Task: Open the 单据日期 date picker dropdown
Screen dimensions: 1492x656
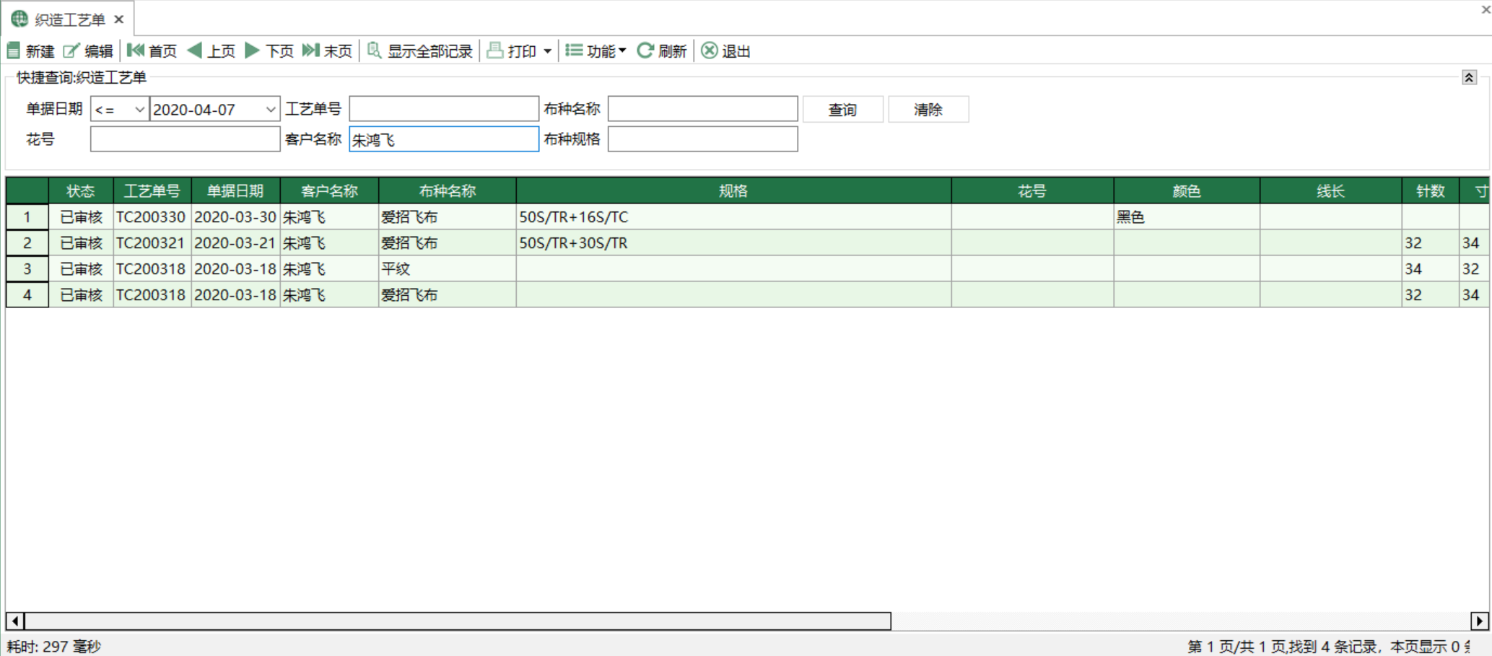Action: click(x=271, y=109)
